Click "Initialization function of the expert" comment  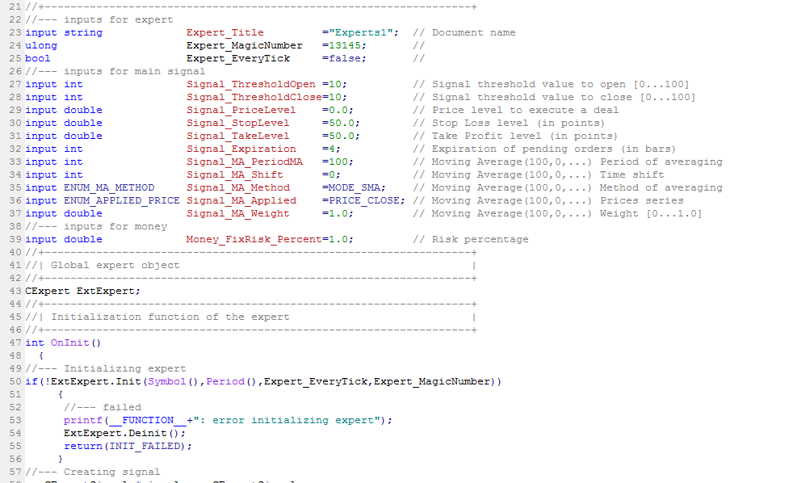170,317
